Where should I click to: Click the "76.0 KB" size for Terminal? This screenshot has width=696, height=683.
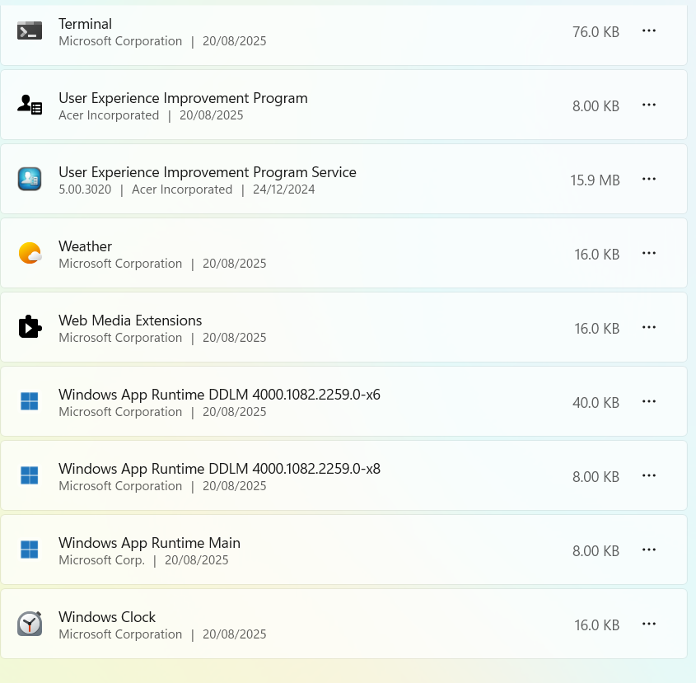coord(596,32)
